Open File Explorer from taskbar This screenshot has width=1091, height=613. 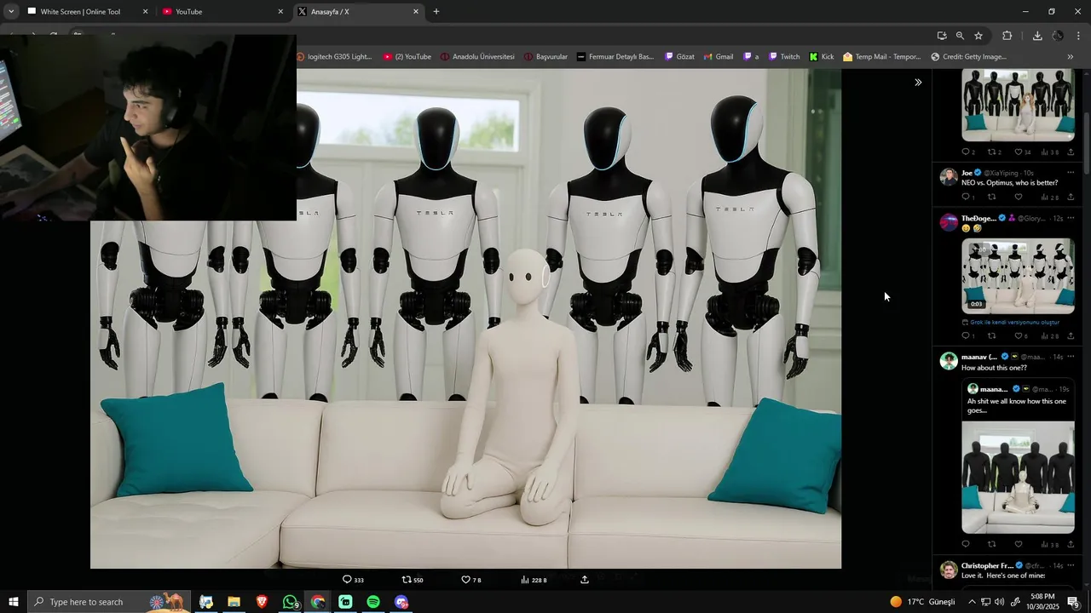coord(234,602)
